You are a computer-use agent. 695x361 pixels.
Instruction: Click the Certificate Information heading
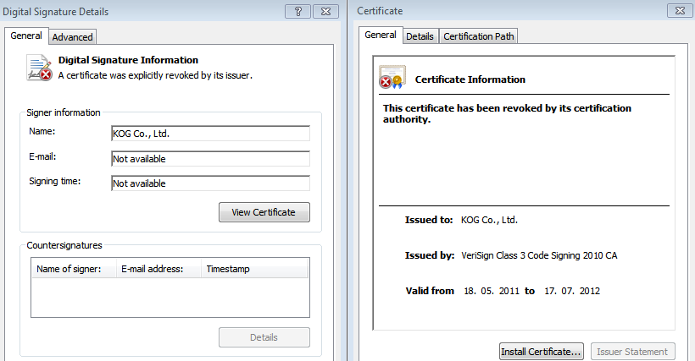tap(470, 79)
